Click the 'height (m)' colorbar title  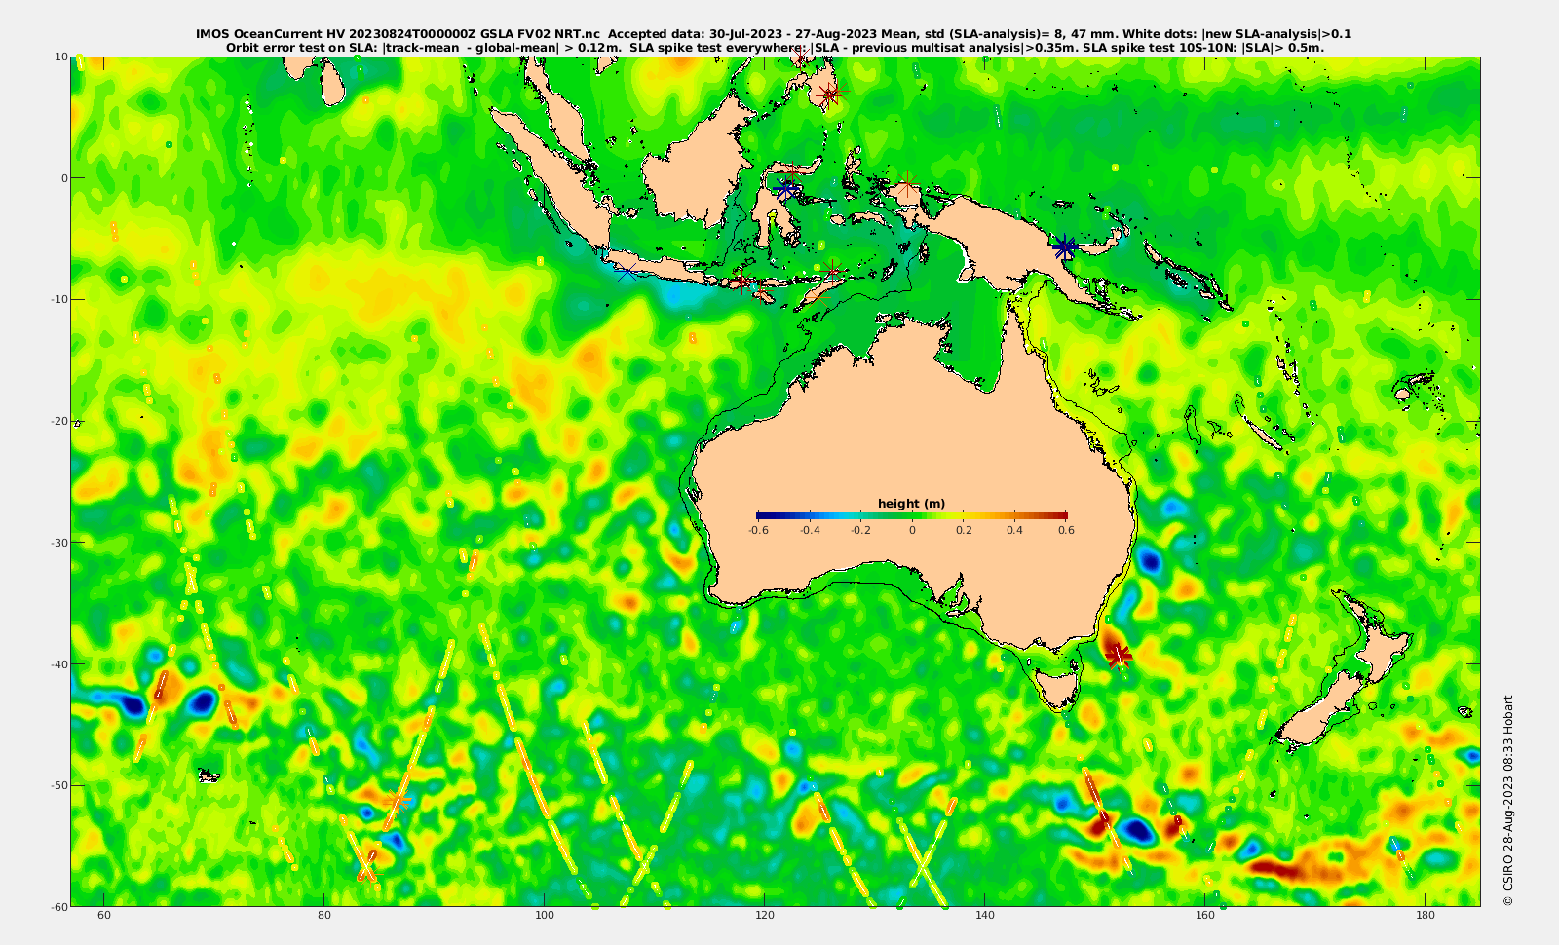[911, 504]
